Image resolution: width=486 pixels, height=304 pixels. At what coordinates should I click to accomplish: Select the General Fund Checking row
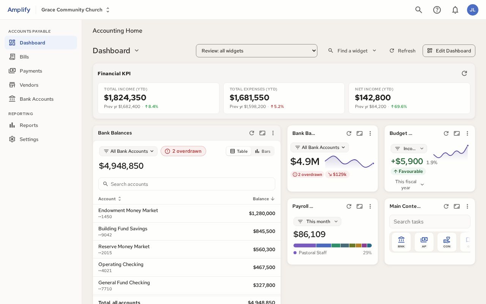coord(187,285)
